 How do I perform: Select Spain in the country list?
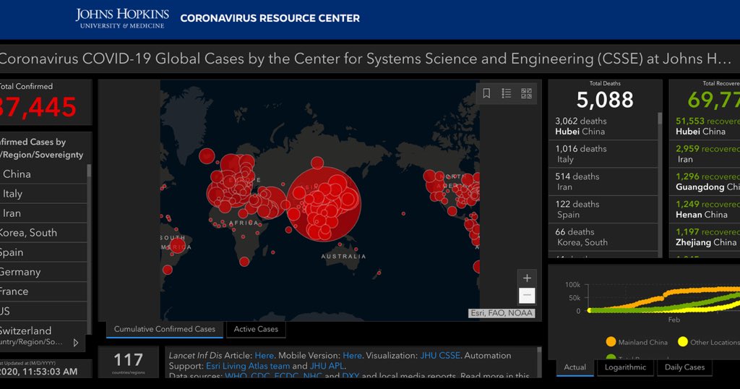point(43,252)
